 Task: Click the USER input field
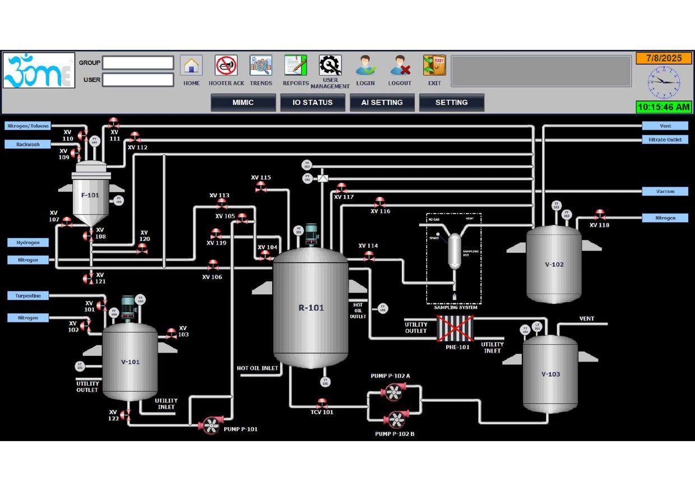click(138, 80)
